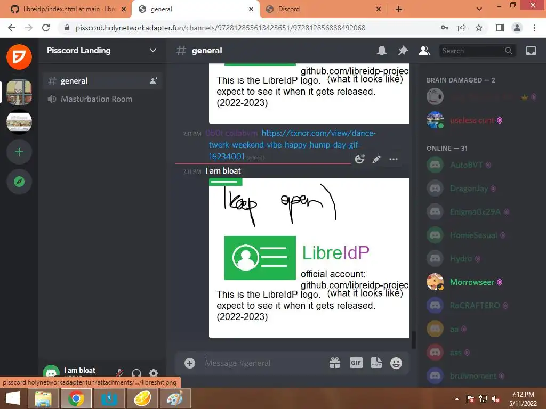Screen dimensions: 546x409
Task: Select member RoCRAFTERO in list
Action: coord(481,306)
